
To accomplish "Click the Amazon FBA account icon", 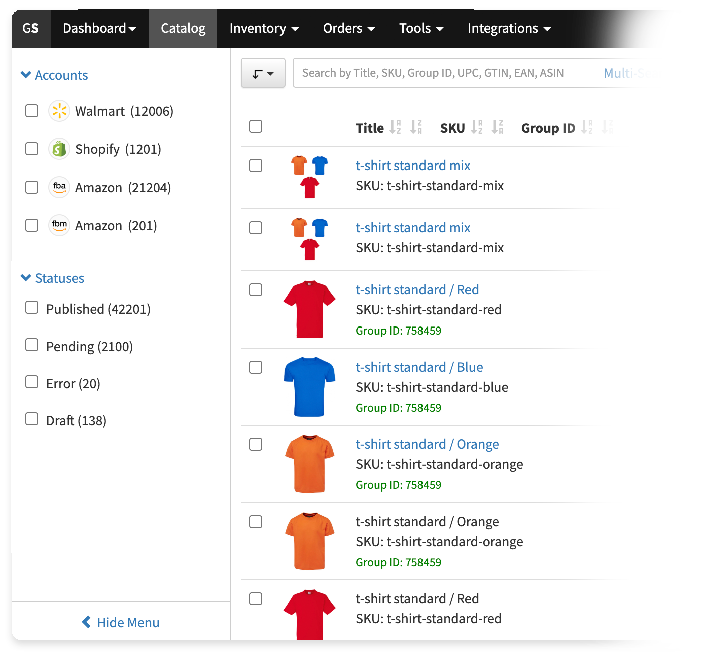I will point(59,187).
